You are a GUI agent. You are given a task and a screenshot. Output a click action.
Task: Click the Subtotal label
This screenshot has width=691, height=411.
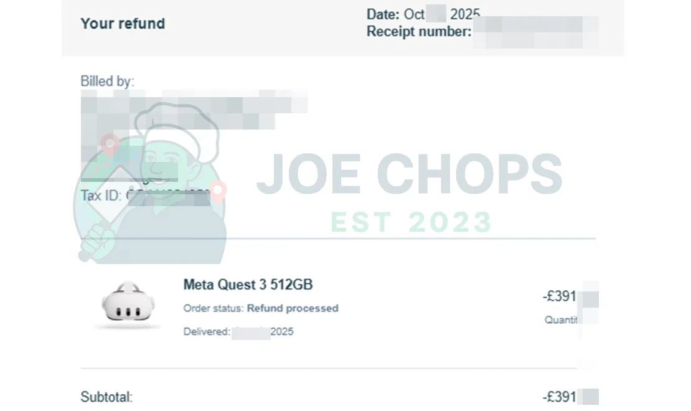[106, 397]
